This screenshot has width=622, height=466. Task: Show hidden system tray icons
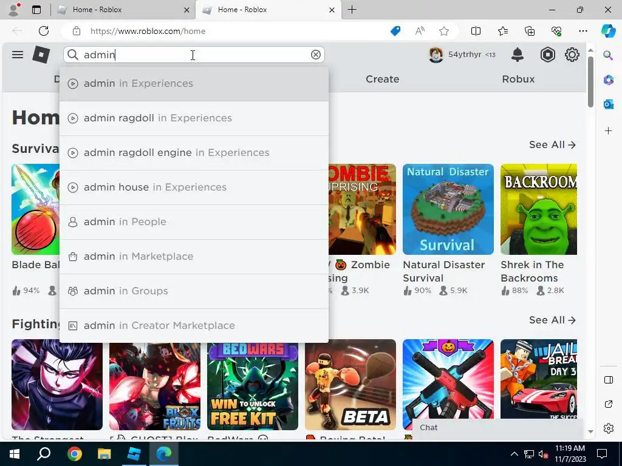point(514,454)
